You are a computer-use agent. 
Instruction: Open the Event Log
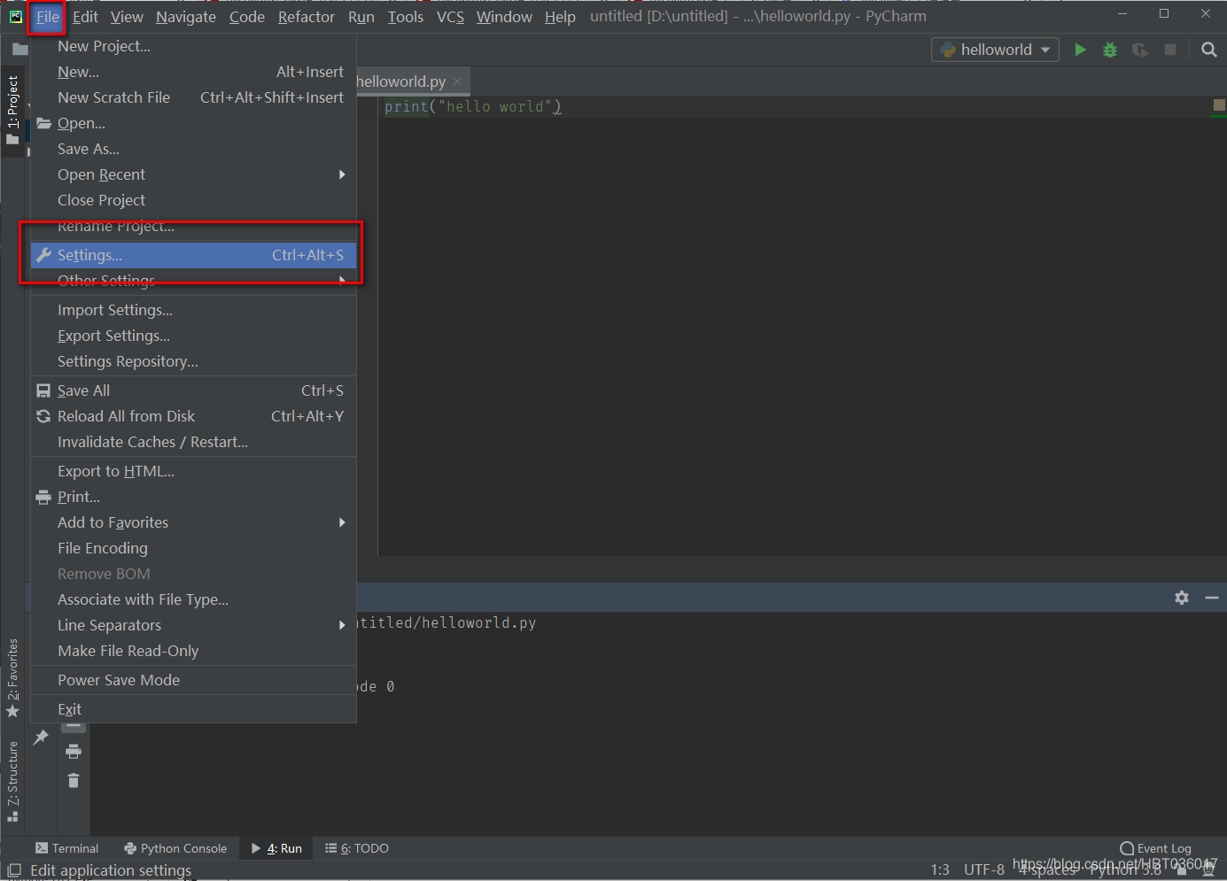click(1155, 848)
